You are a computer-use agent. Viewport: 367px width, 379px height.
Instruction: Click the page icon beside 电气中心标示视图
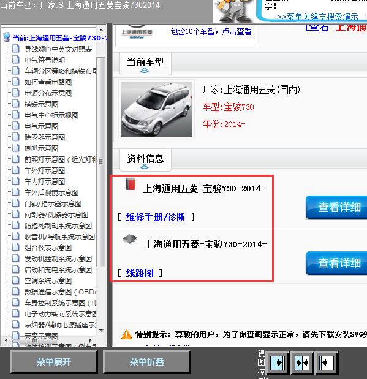16,115
